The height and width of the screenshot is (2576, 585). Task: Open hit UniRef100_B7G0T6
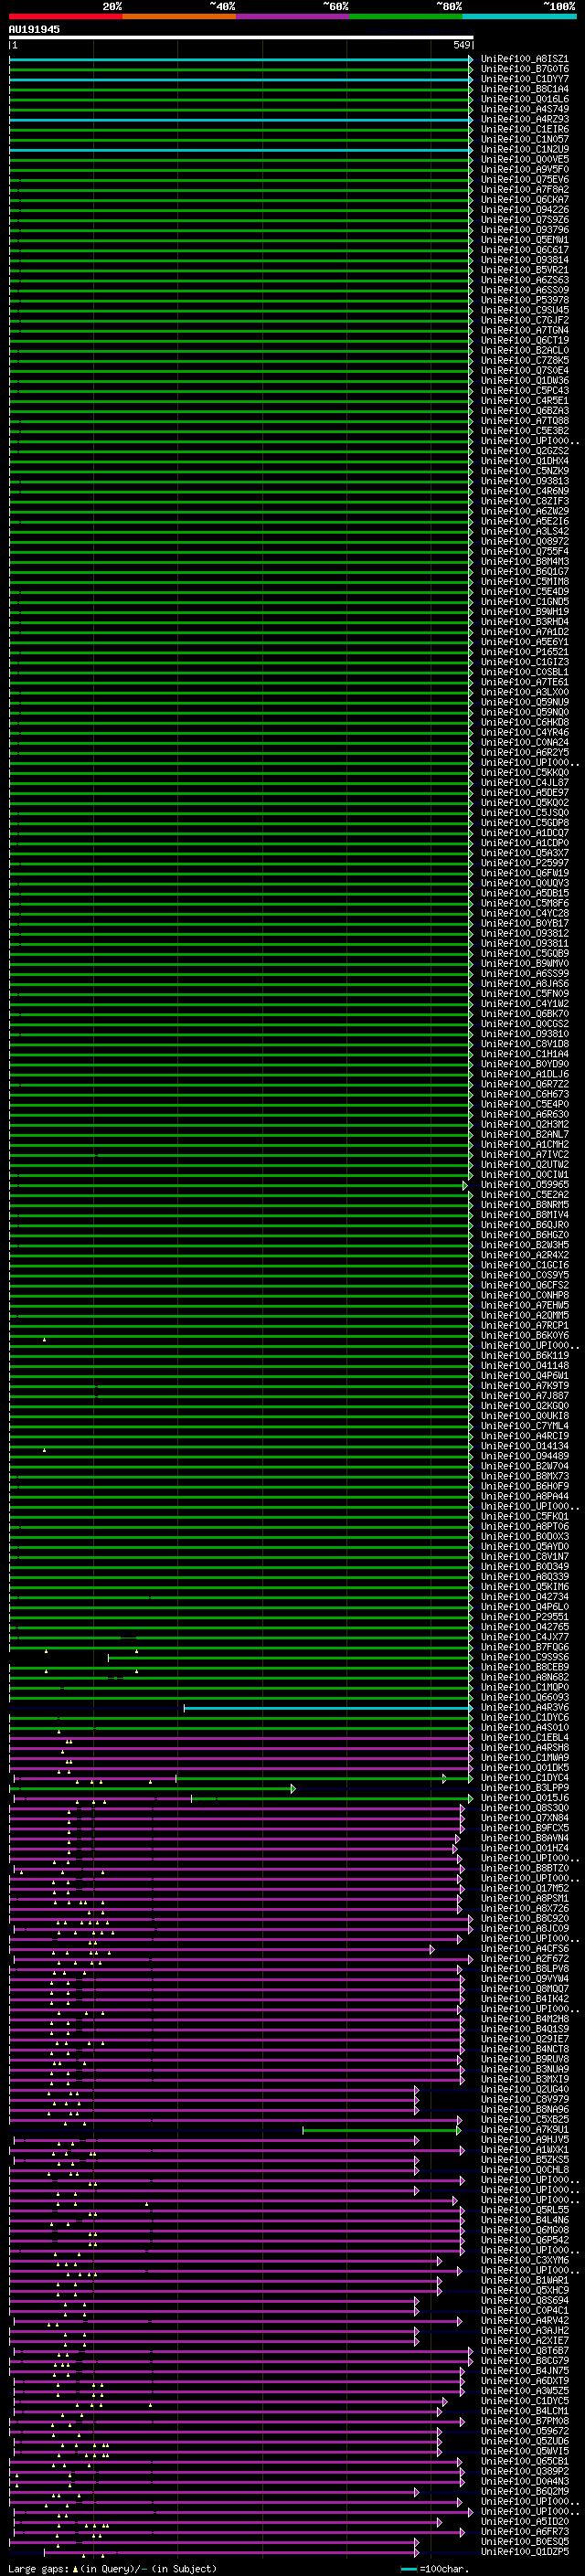(x=524, y=69)
